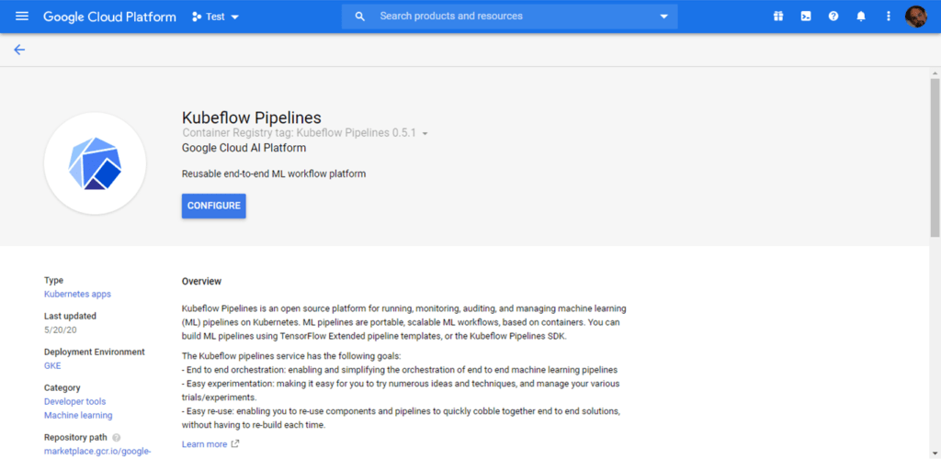Image resolution: width=941 pixels, height=459 pixels.
Task: Open the three-dot settings menu
Action: [889, 17]
